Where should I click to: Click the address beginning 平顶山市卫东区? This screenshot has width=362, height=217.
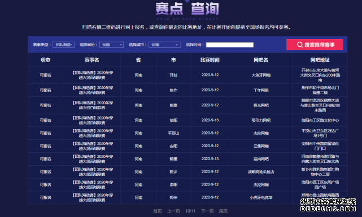(x=320, y=133)
